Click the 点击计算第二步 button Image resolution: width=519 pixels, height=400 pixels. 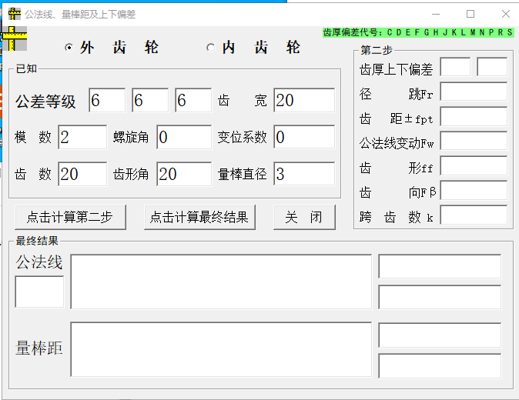70,217
